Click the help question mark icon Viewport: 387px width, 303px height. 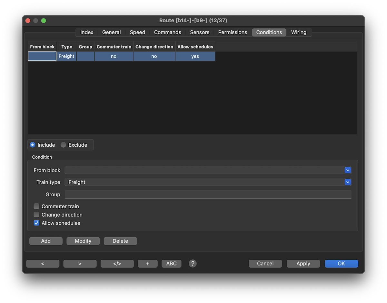point(193,264)
